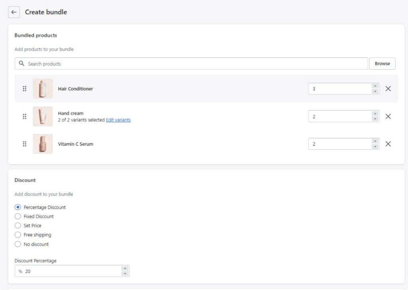This screenshot has width=408, height=290.
Task: Click the drag handle for Hand cream
Action: click(24, 116)
